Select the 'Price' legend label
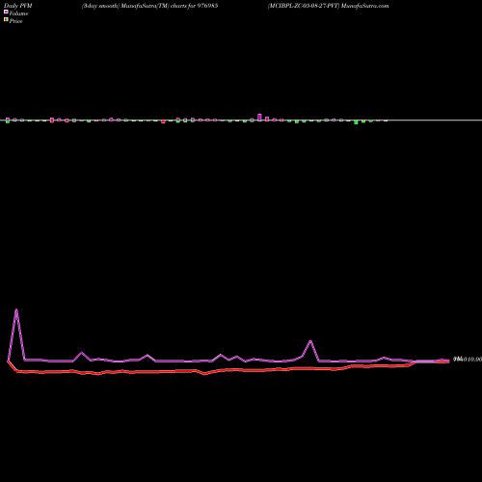This screenshot has width=482, height=482. (x=15, y=21)
